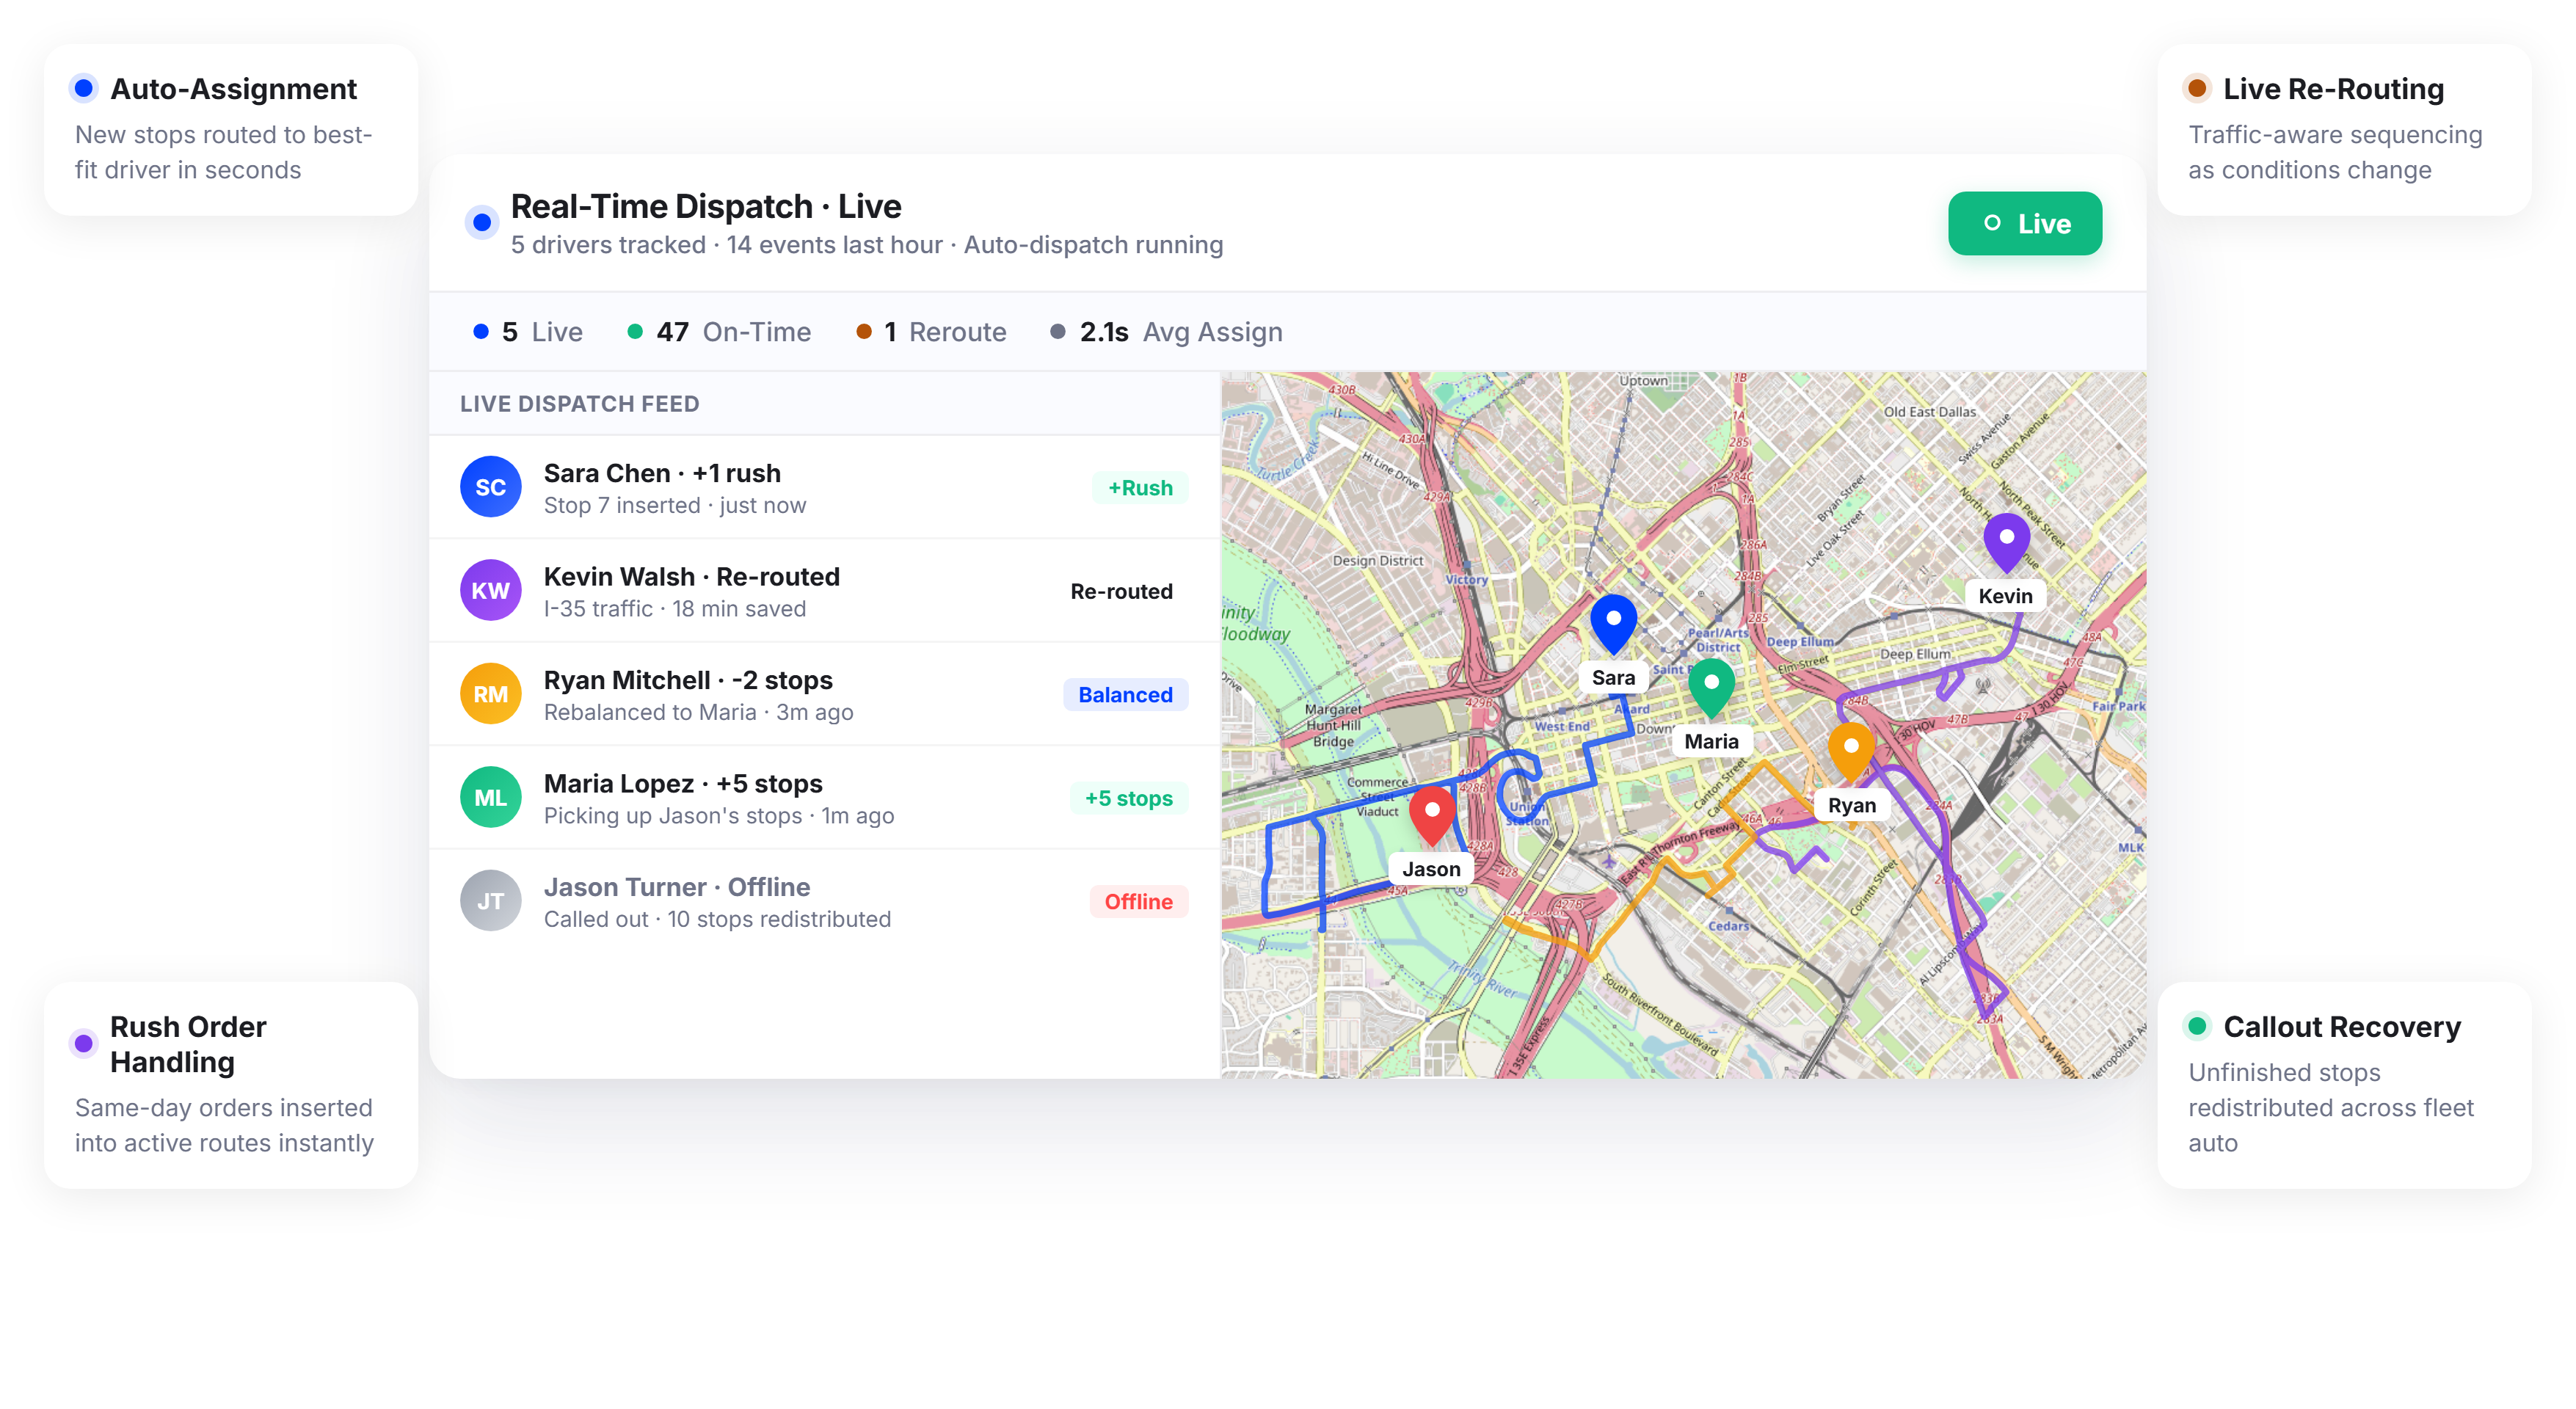The image size is (2576, 1409).
Task: Click the '5 drivers tracked' subtitle line
Action: [866, 245]
